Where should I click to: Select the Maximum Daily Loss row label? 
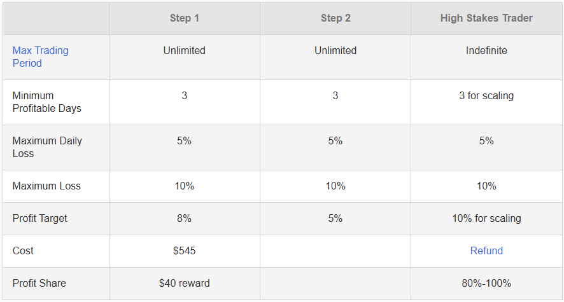[x=47, y=147]
